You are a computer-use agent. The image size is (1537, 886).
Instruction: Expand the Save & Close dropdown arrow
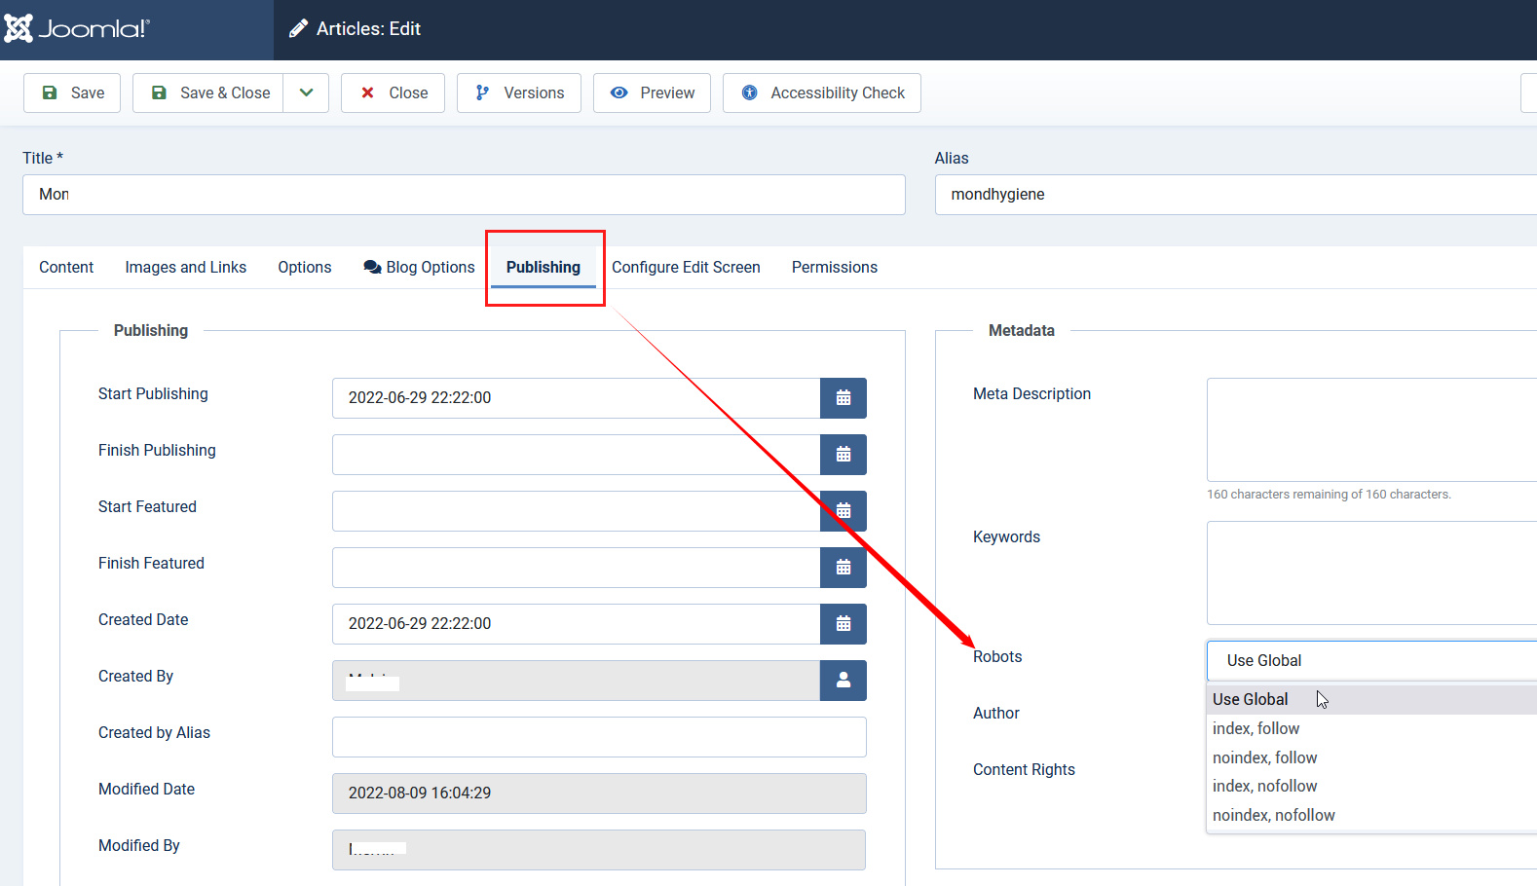306,93
